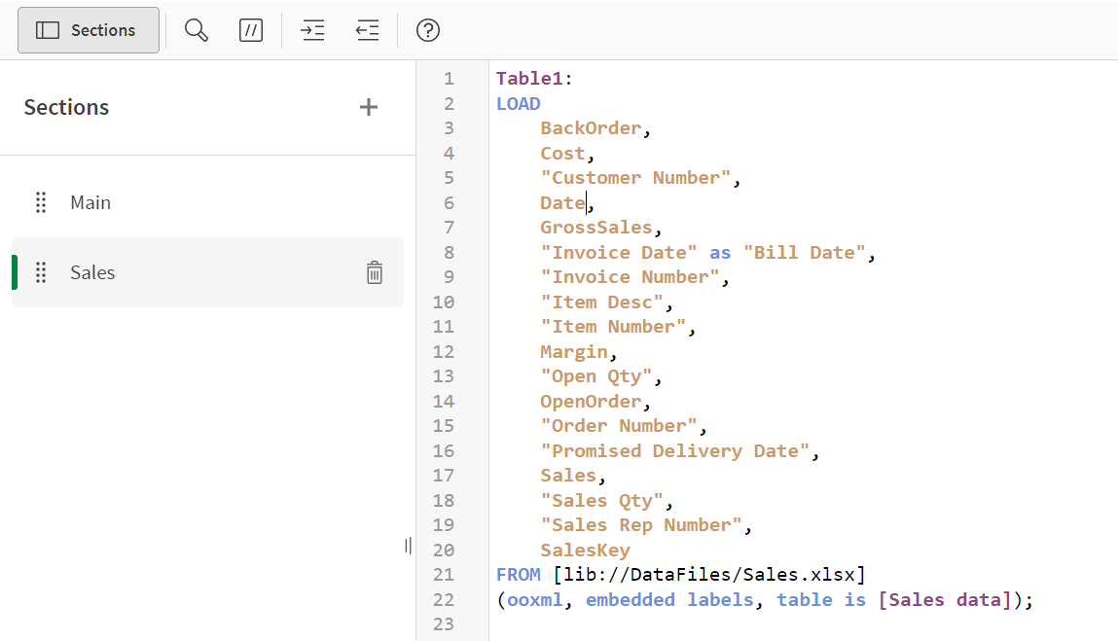The width and height of the screenshot is (1118, 641).
Task: Click the "Bill Date" alias
Action: click(805, 252)
